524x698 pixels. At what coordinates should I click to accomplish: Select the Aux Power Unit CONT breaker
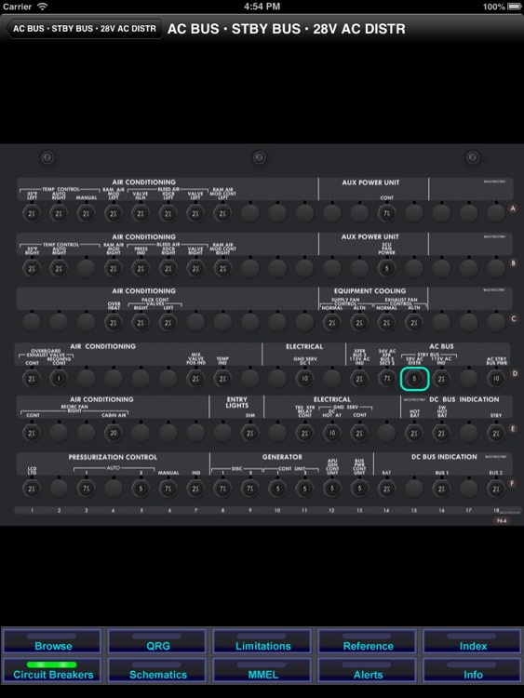coord(387,214)
